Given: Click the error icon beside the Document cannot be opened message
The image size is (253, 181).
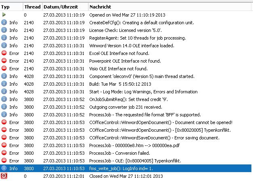Looking at the screenshot, I should tap(4, 122).
